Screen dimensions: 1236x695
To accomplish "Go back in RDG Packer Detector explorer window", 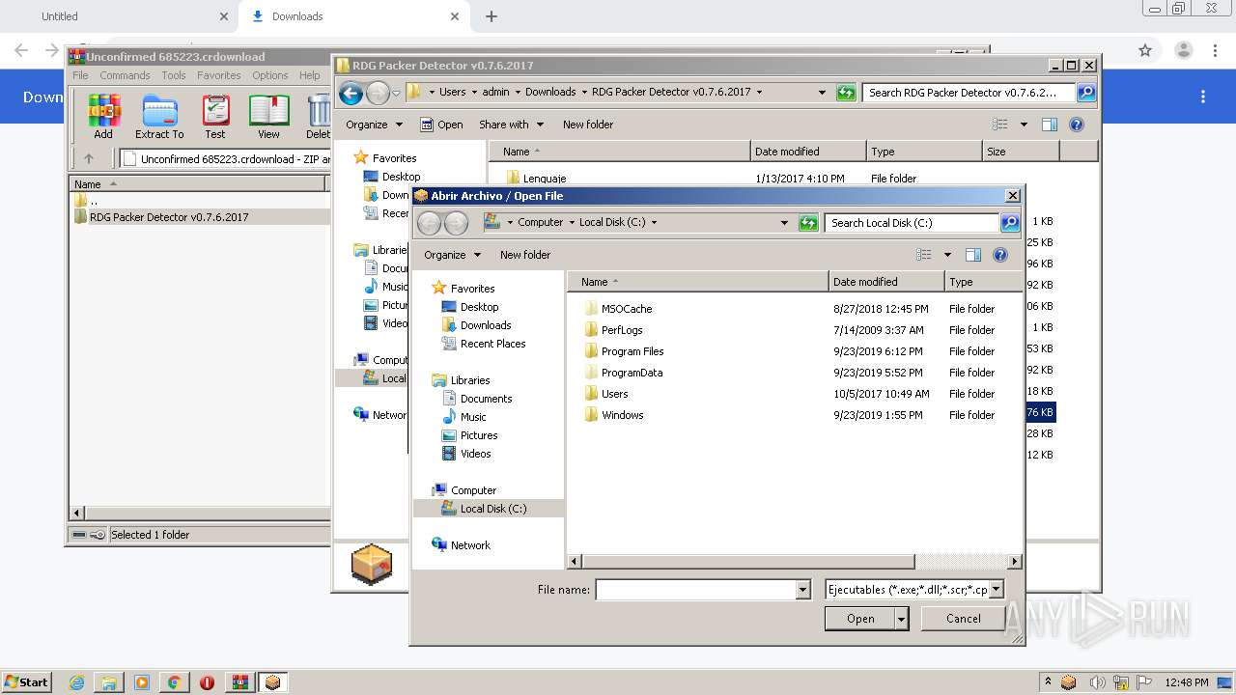I will click(x=351, y=93).
